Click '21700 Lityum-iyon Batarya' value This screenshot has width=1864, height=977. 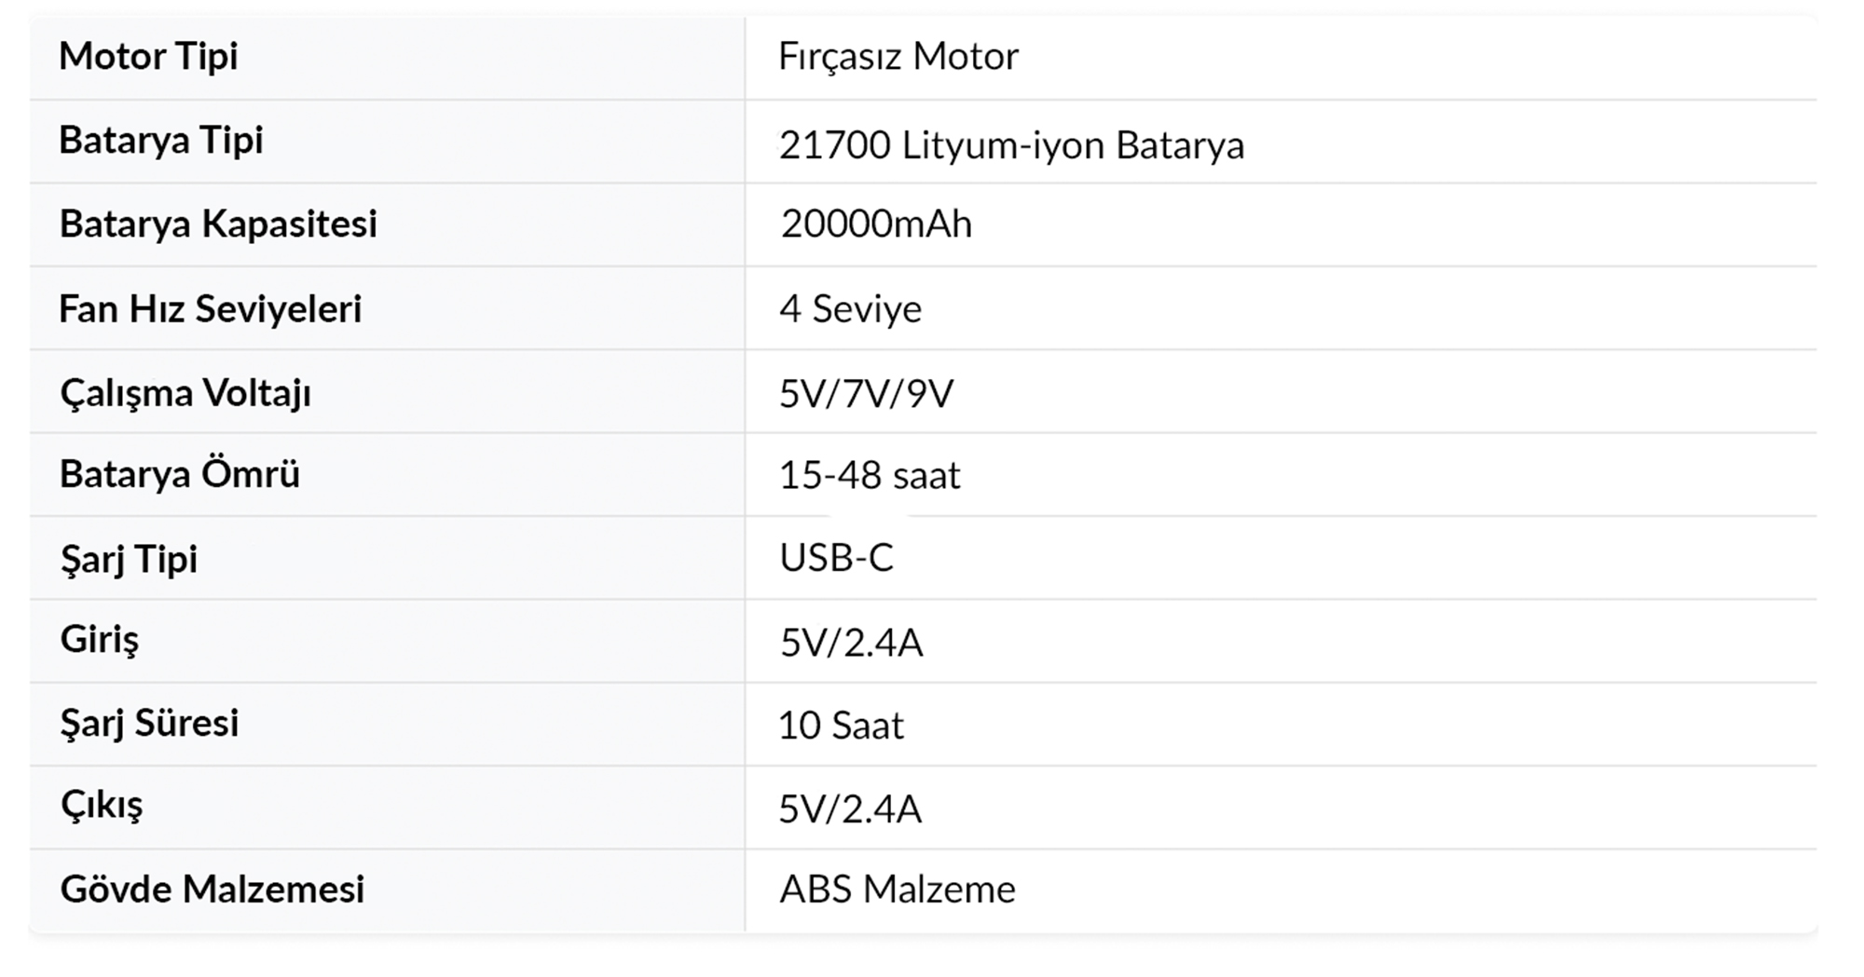pyautogui.click(x=1011, y=145)
